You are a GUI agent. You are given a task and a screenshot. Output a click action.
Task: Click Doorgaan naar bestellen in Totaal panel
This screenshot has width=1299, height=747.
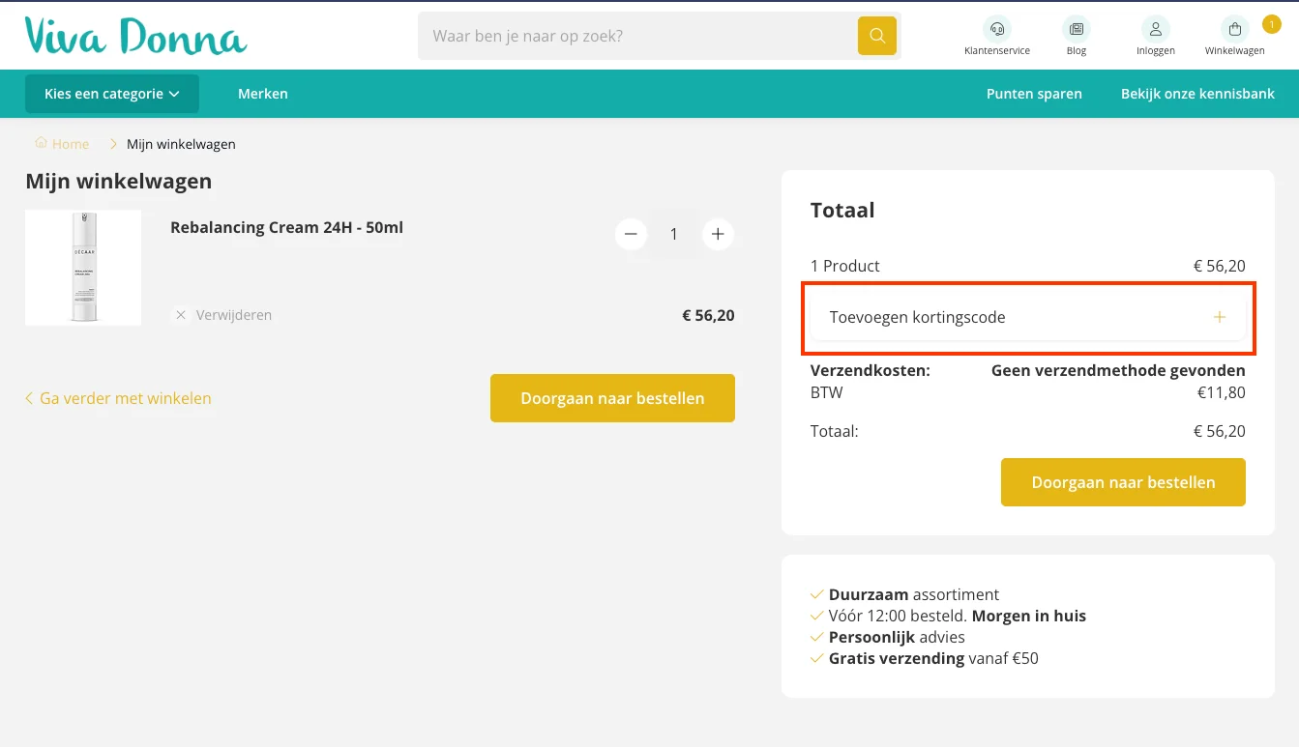coord(1123,482)
